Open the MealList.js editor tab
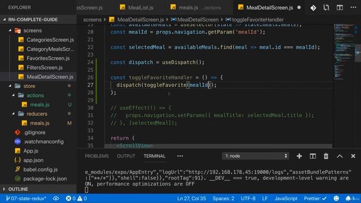This screenshot has width=361, height=203. click(137, 7)
